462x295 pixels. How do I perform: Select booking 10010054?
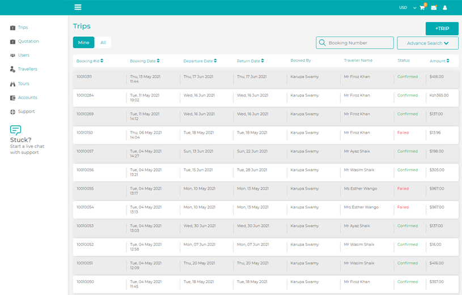(x=85, y=207)
